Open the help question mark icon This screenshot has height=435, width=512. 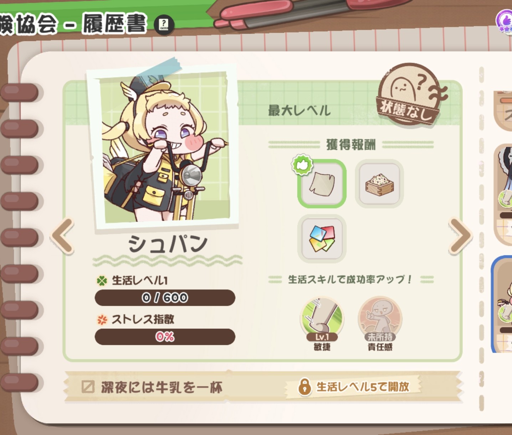[164, 24]
